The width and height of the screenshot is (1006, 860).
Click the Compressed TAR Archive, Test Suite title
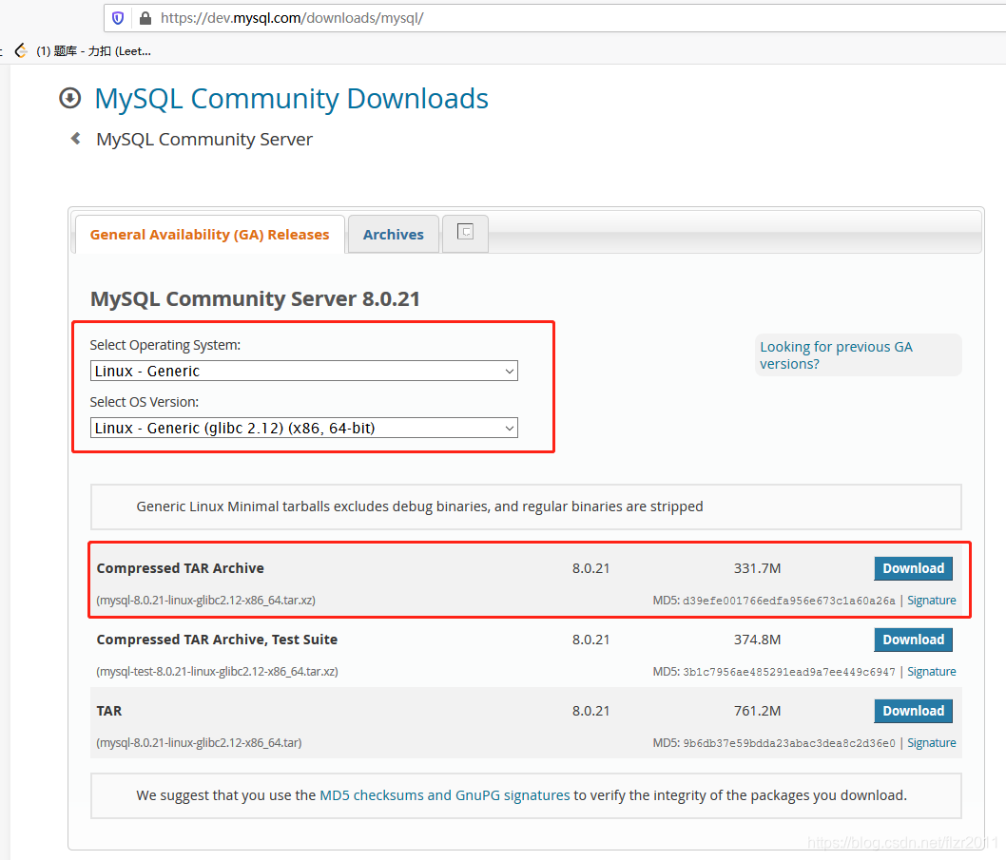click(217, 640)
